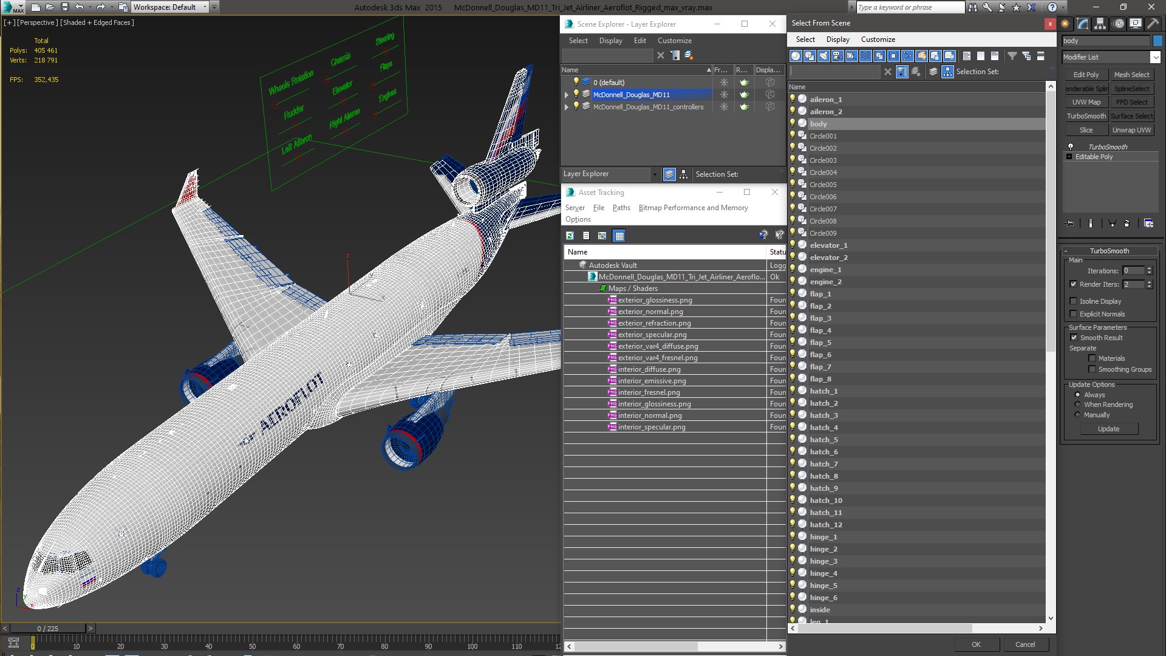Viewport: 1166px width, 656px height.
Task: Toggle Display Lights filter in Select From Scene
Action: pyautogui.click(x=823, y=56)
